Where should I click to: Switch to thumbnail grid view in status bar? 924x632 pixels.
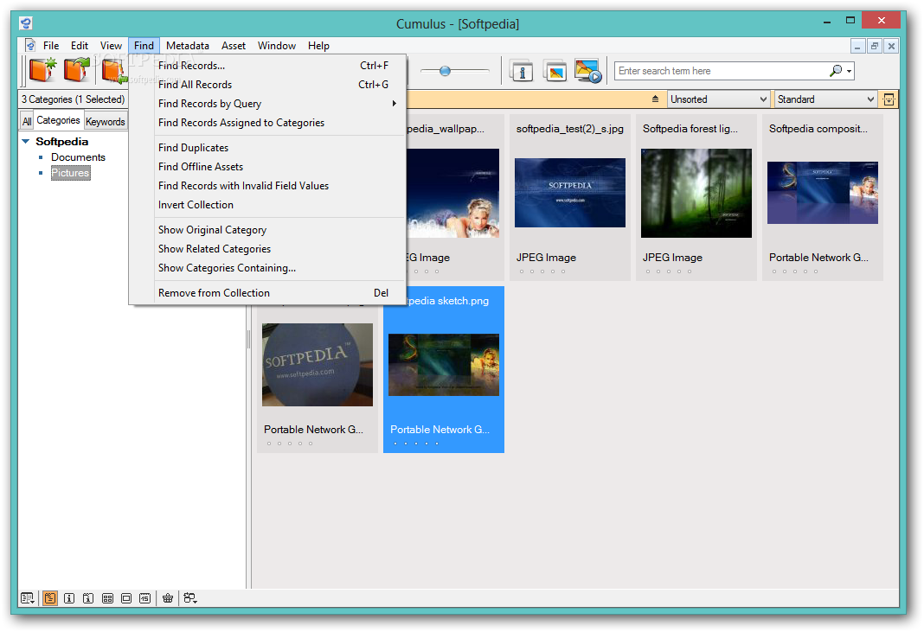[x=107, y=597]
